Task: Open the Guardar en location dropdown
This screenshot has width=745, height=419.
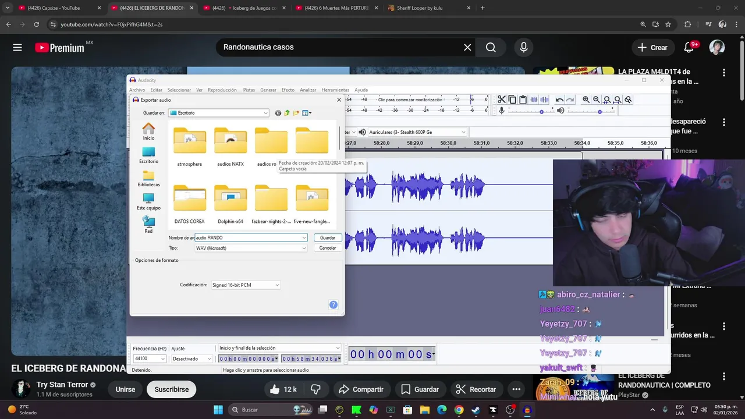Action: [x=219, y=113]
